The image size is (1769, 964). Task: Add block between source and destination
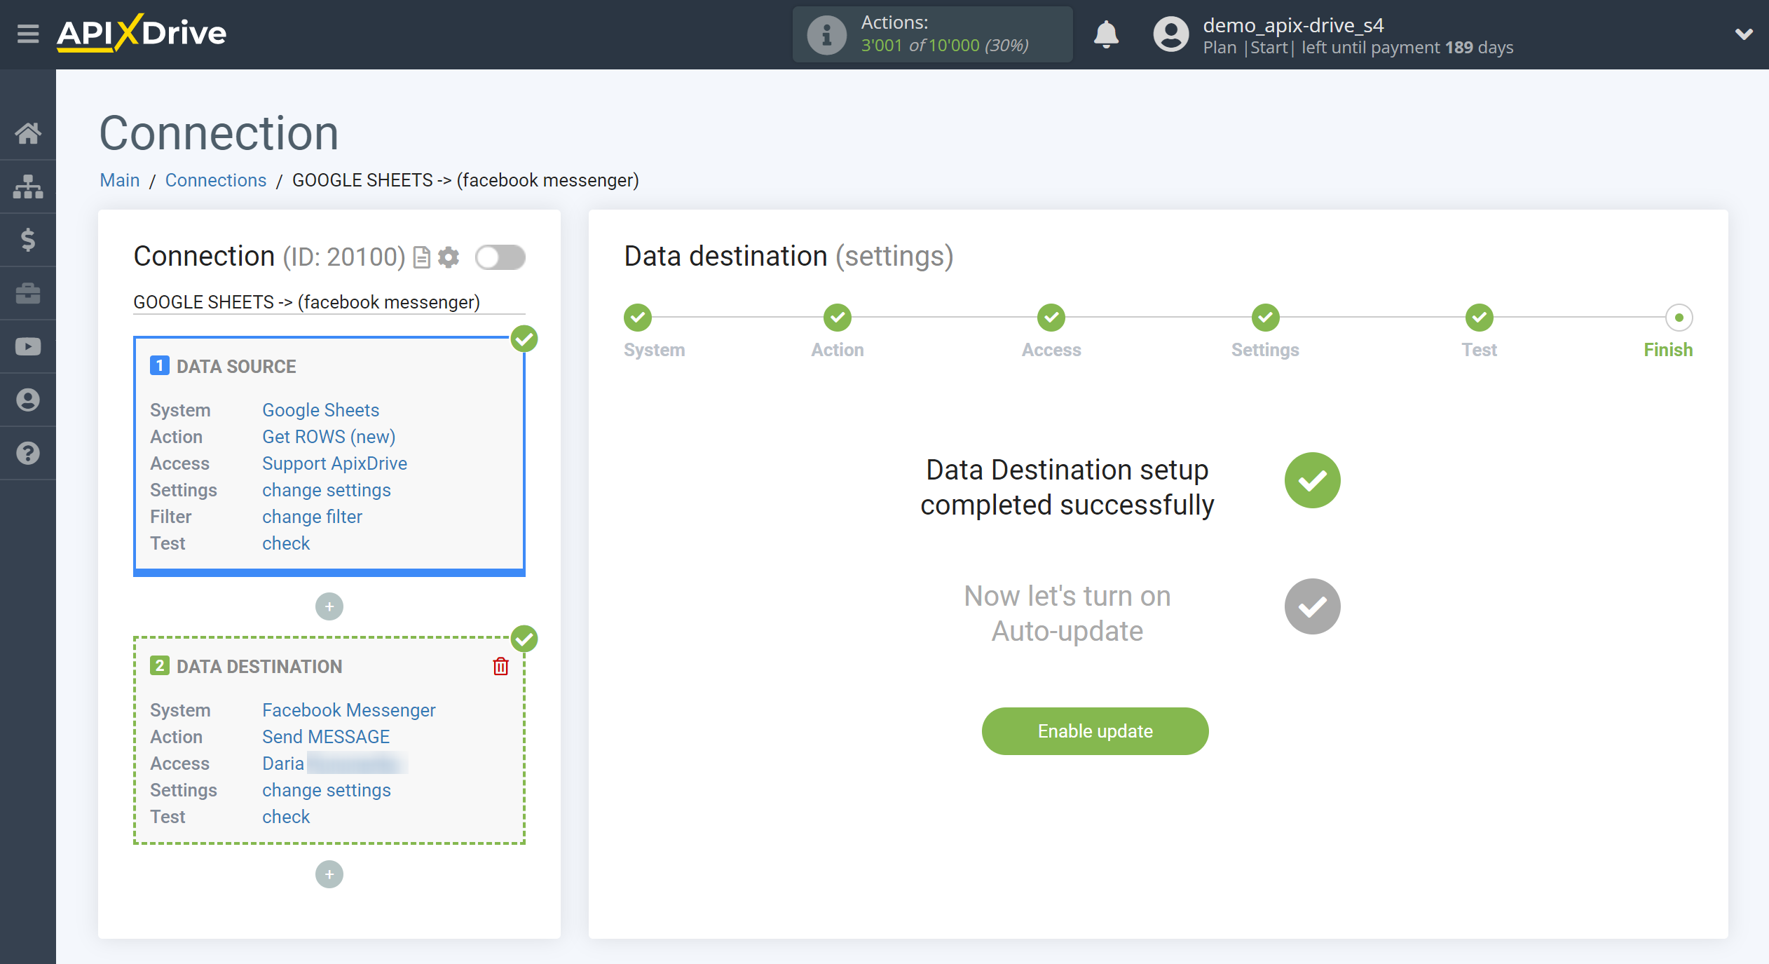[329, 606]
